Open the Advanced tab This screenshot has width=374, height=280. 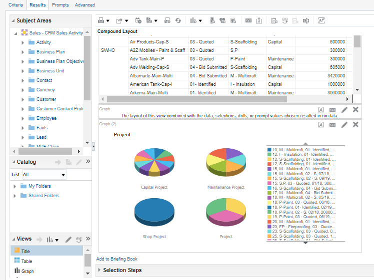(84, 4)
